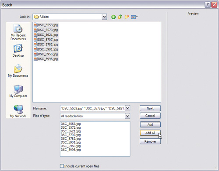The width and height of the screenshot is (219, 171).
Task: Open My Documents shortcut
Action: [18, 71]
